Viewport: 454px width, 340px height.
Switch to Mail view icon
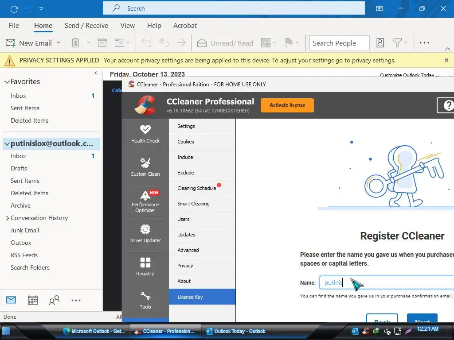(x=11, y=300)
